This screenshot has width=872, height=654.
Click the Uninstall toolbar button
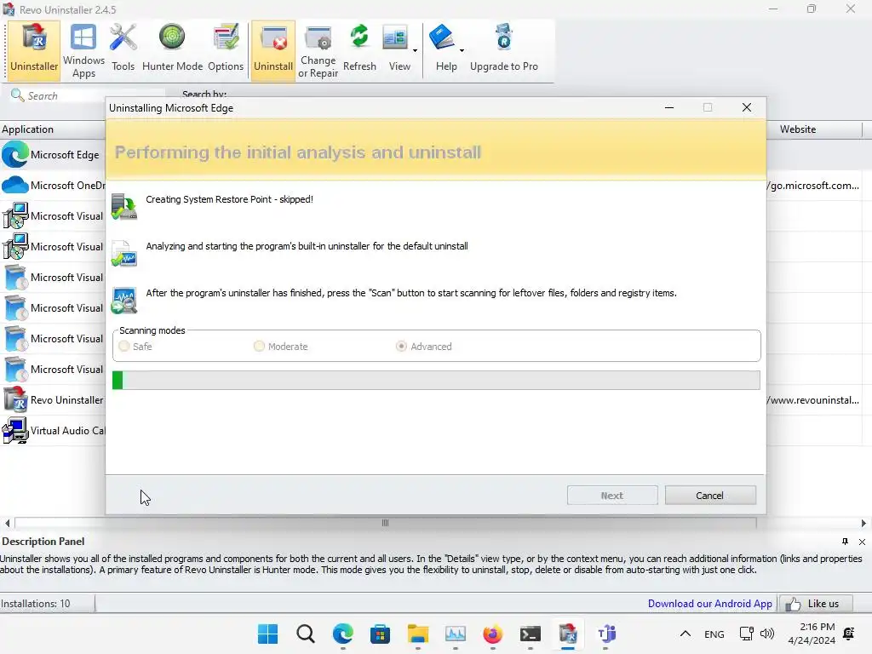tap(273, 50)
